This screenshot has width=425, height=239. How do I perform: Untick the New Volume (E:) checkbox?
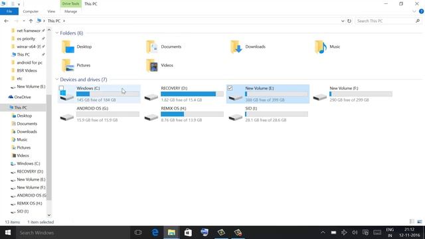pos(230,88)
